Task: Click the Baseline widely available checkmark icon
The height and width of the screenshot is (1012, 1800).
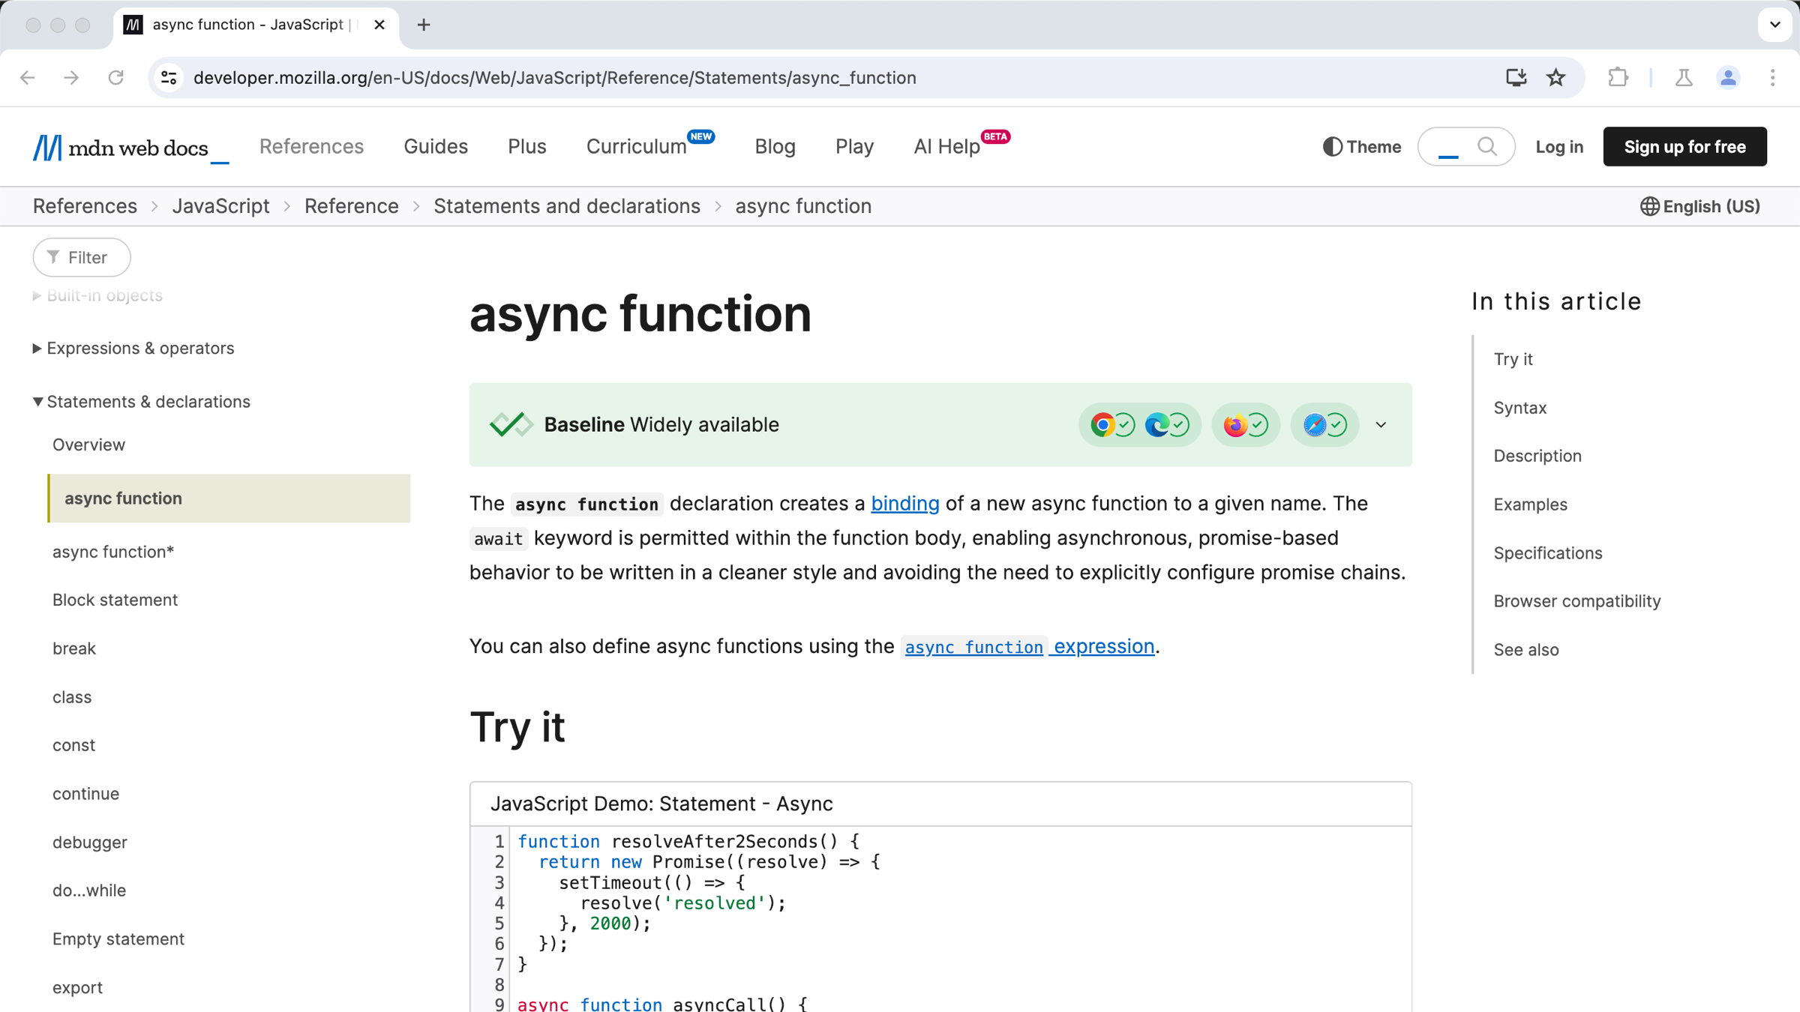Action: click(x=509, y=424)
